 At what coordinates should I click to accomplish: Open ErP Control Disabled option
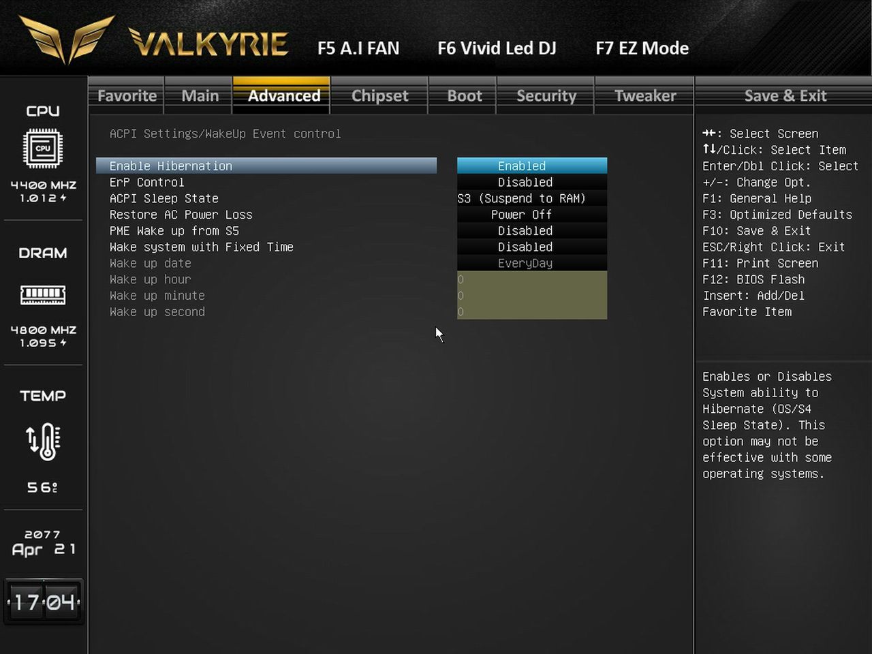tap(532, 182)
